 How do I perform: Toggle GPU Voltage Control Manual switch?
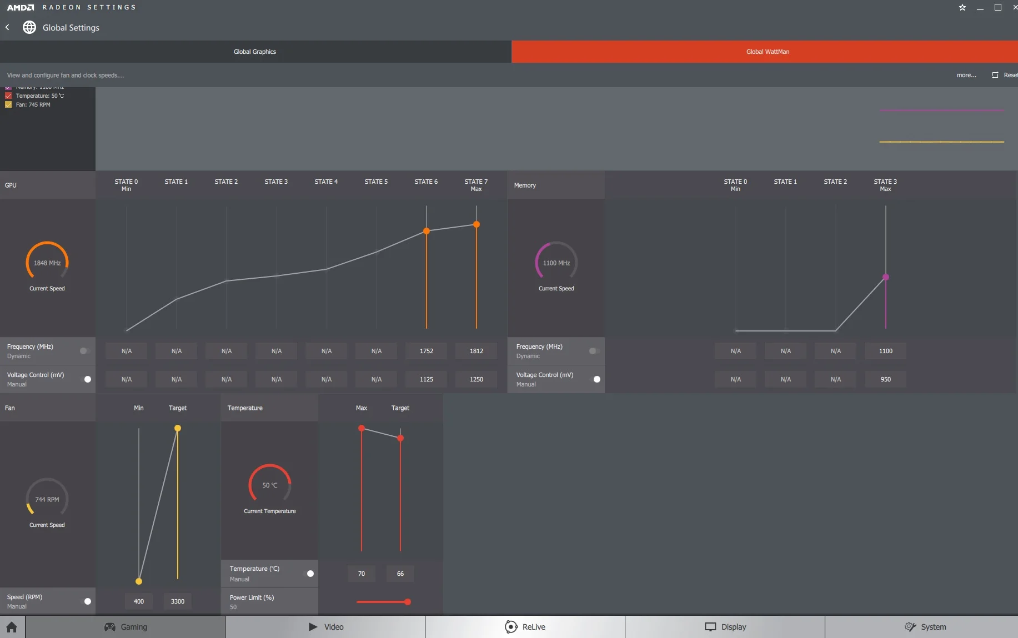86,379
